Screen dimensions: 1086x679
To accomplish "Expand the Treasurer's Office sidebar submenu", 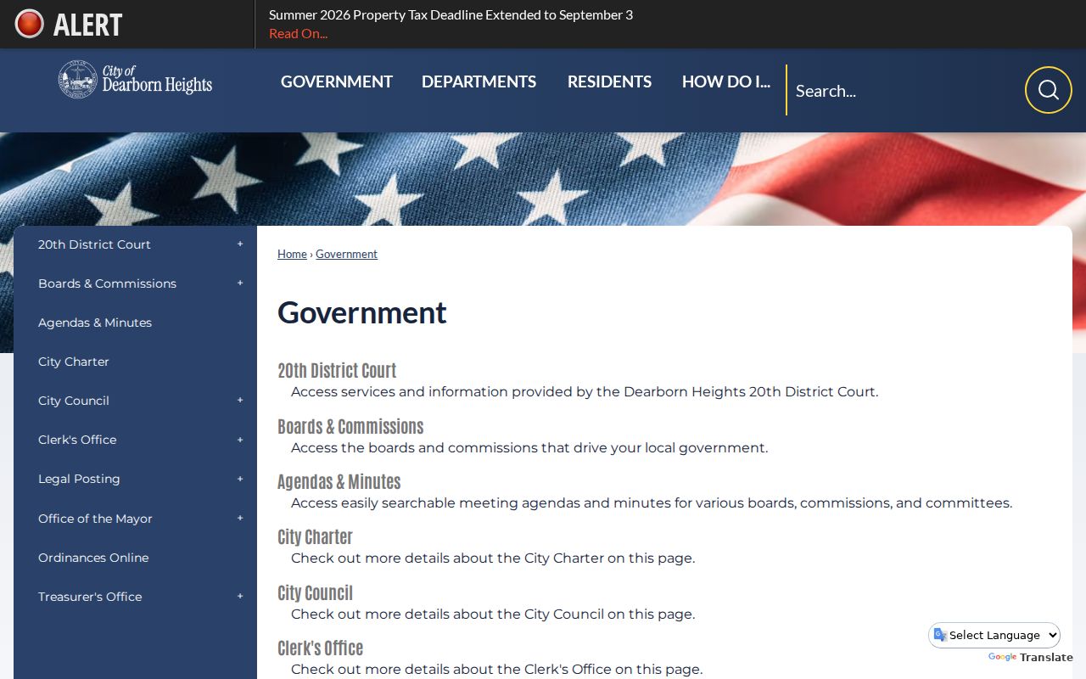I will click(x=240, y=597).
